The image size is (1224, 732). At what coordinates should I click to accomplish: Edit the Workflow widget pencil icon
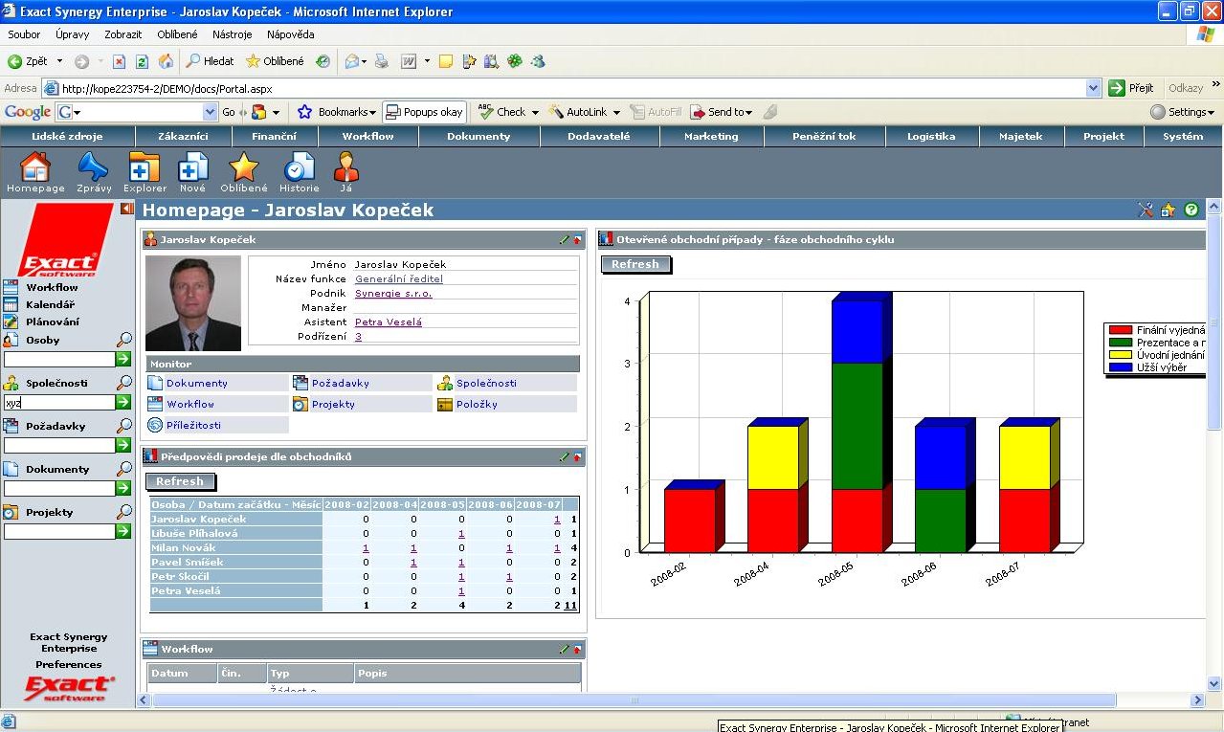(x=565, y=650)
